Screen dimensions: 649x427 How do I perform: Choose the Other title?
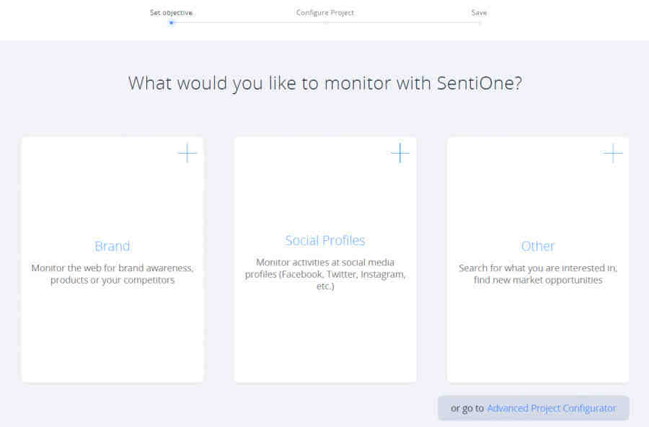(538, 246)
